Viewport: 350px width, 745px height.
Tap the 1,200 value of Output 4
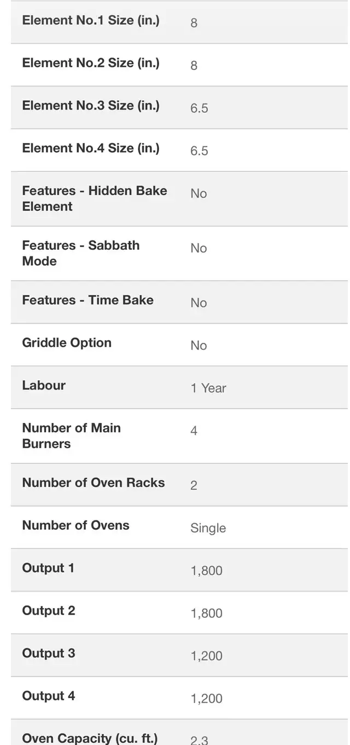(206, 699)
